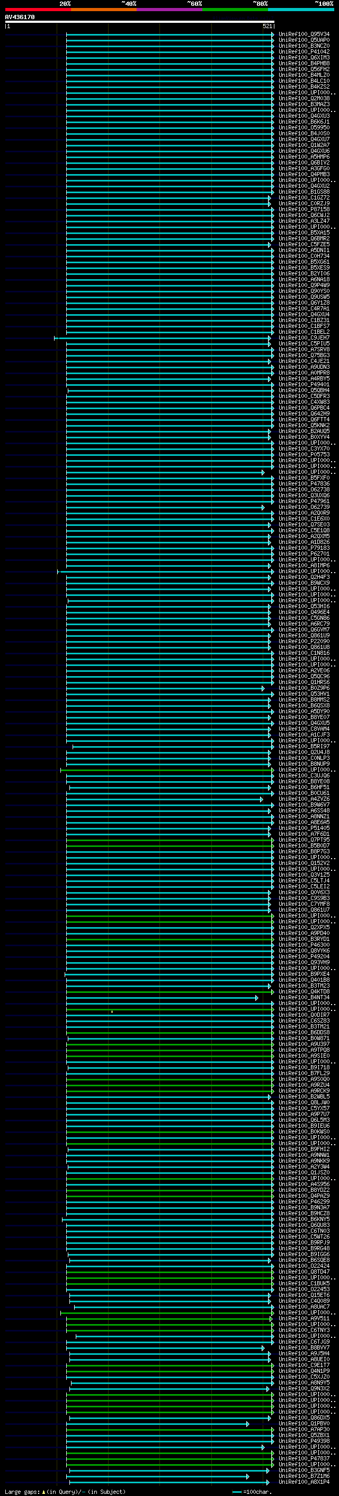The width and height of the screenshot is (339, 1496).
Task: Select UniRef100_Q4GXU3 label
Action: coord(304,116)
